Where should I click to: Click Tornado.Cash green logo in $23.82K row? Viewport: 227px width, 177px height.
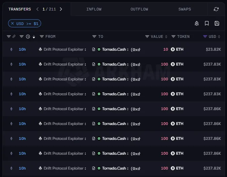tap(99, 49)
